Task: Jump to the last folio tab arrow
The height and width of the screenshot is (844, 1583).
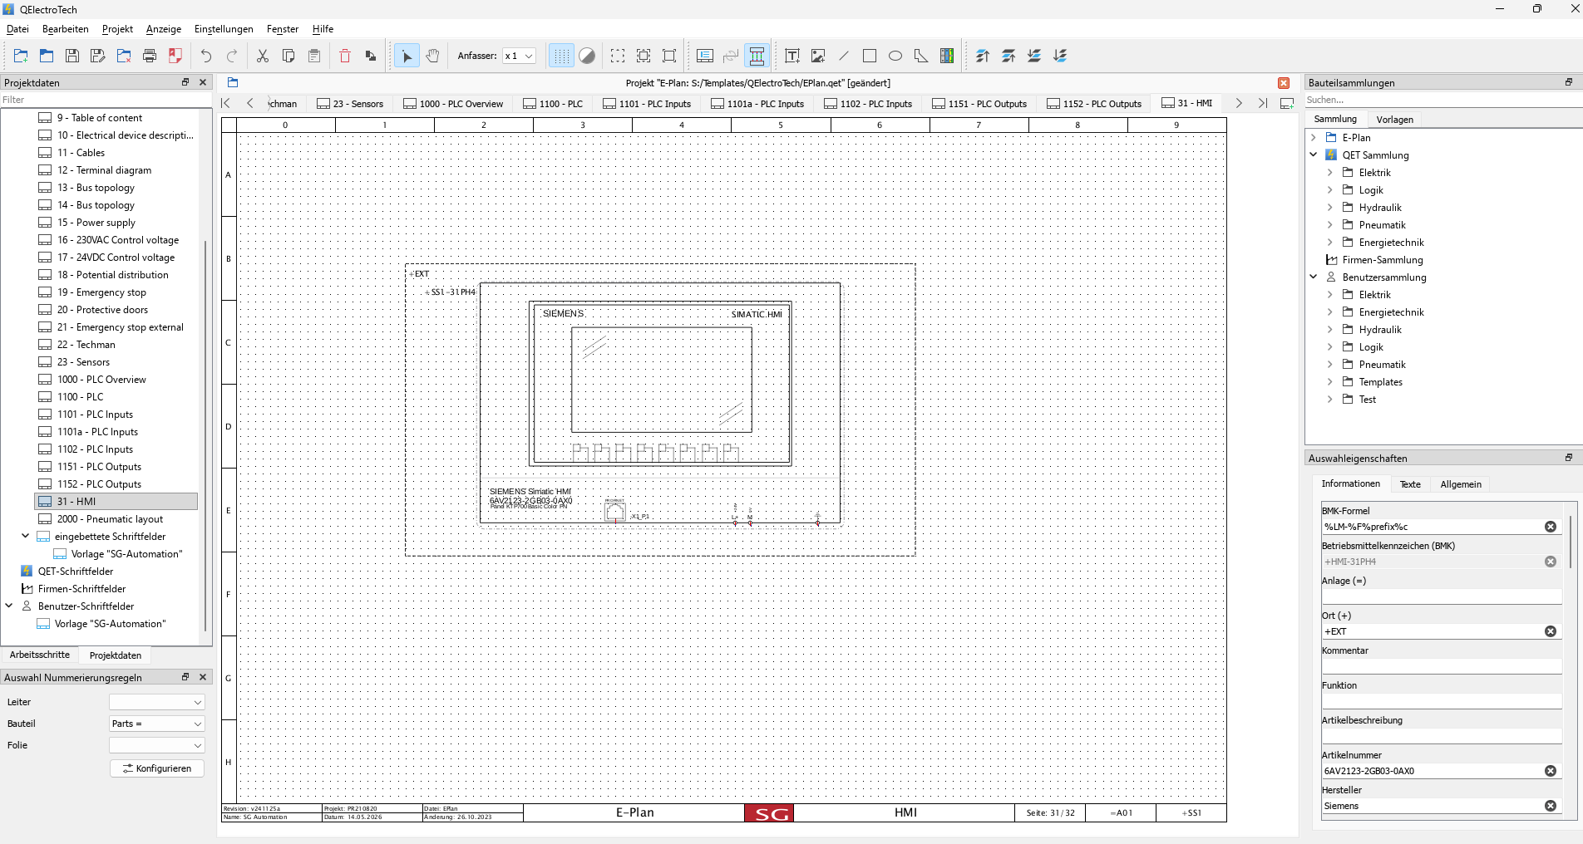Action: [1263, 103]
